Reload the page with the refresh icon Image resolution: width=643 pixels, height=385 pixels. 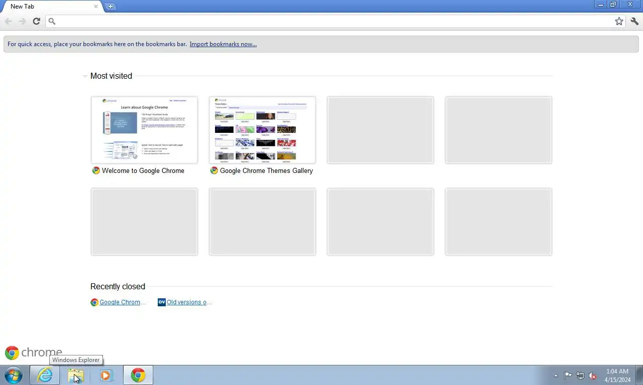[x=36, y=21]
